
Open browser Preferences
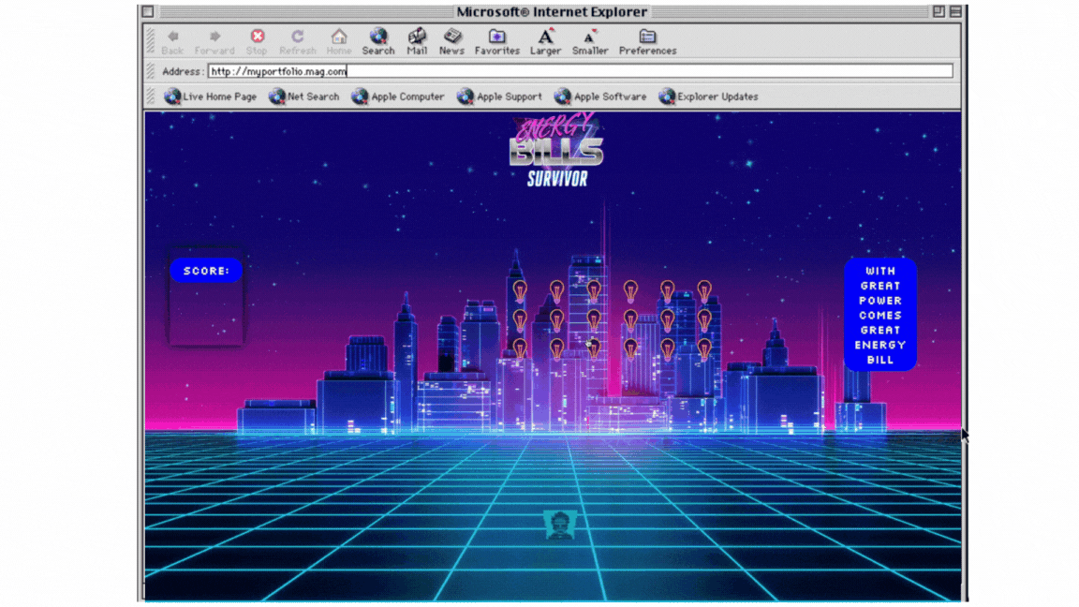coord(647,41)
